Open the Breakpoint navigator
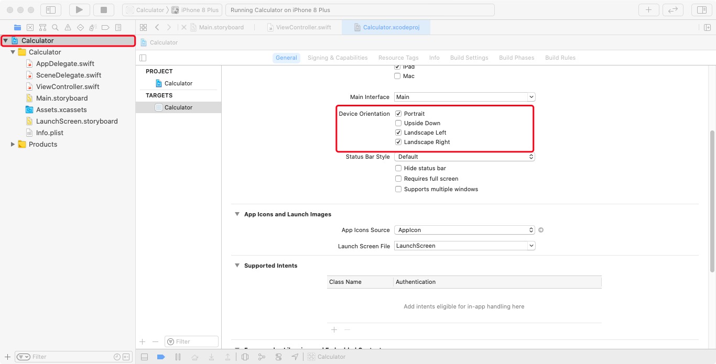This screenshot has height=364, width=716. (x=105, y=27)
